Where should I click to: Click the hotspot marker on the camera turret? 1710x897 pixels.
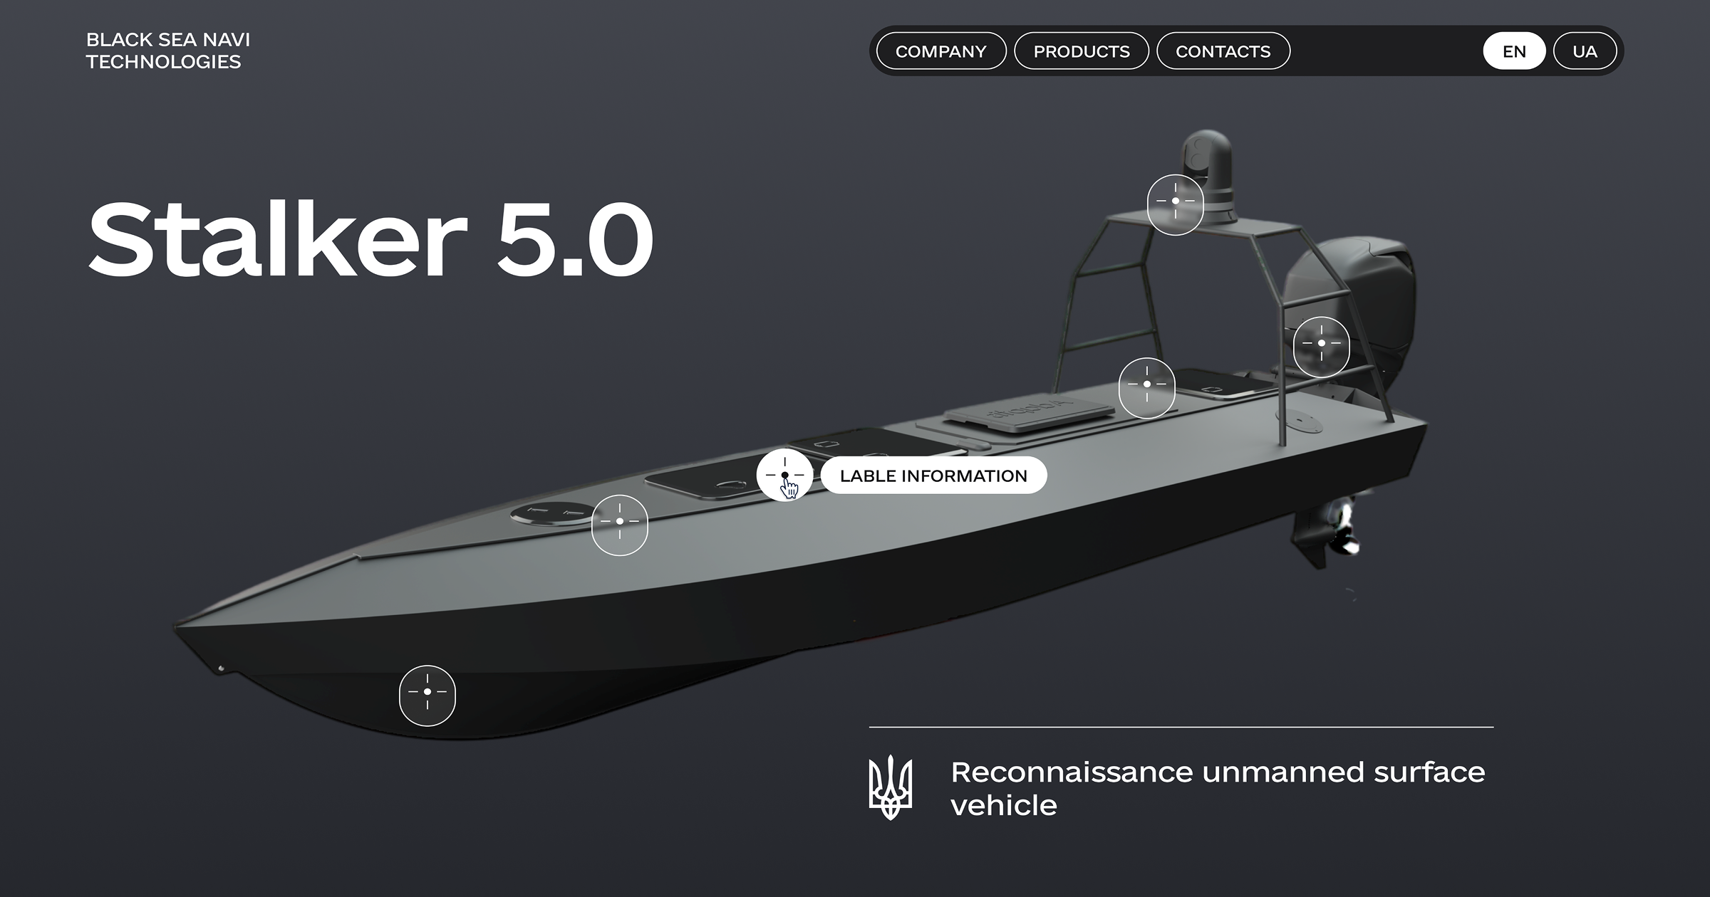(x=1175, y=202)
